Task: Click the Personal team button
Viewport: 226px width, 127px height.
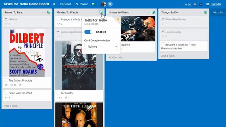Action: [65, 4]
